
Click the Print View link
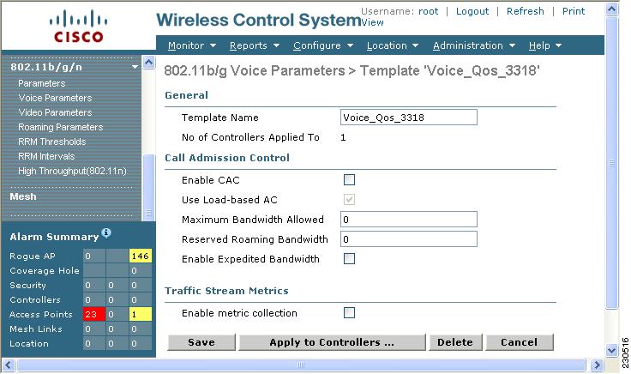pos(574,11)
